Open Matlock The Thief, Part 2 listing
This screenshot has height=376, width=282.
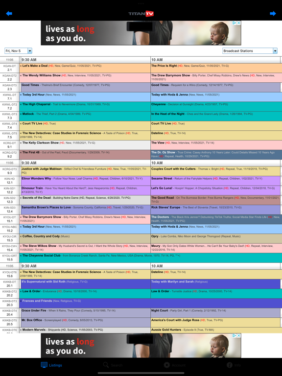click(85, 116)
